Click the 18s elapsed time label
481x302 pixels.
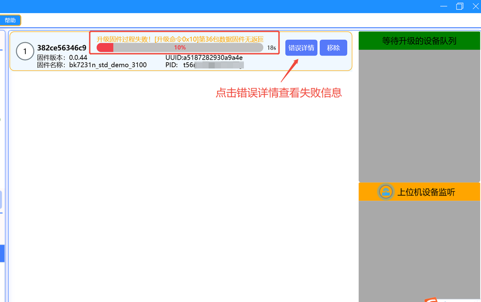coord(271,48)
